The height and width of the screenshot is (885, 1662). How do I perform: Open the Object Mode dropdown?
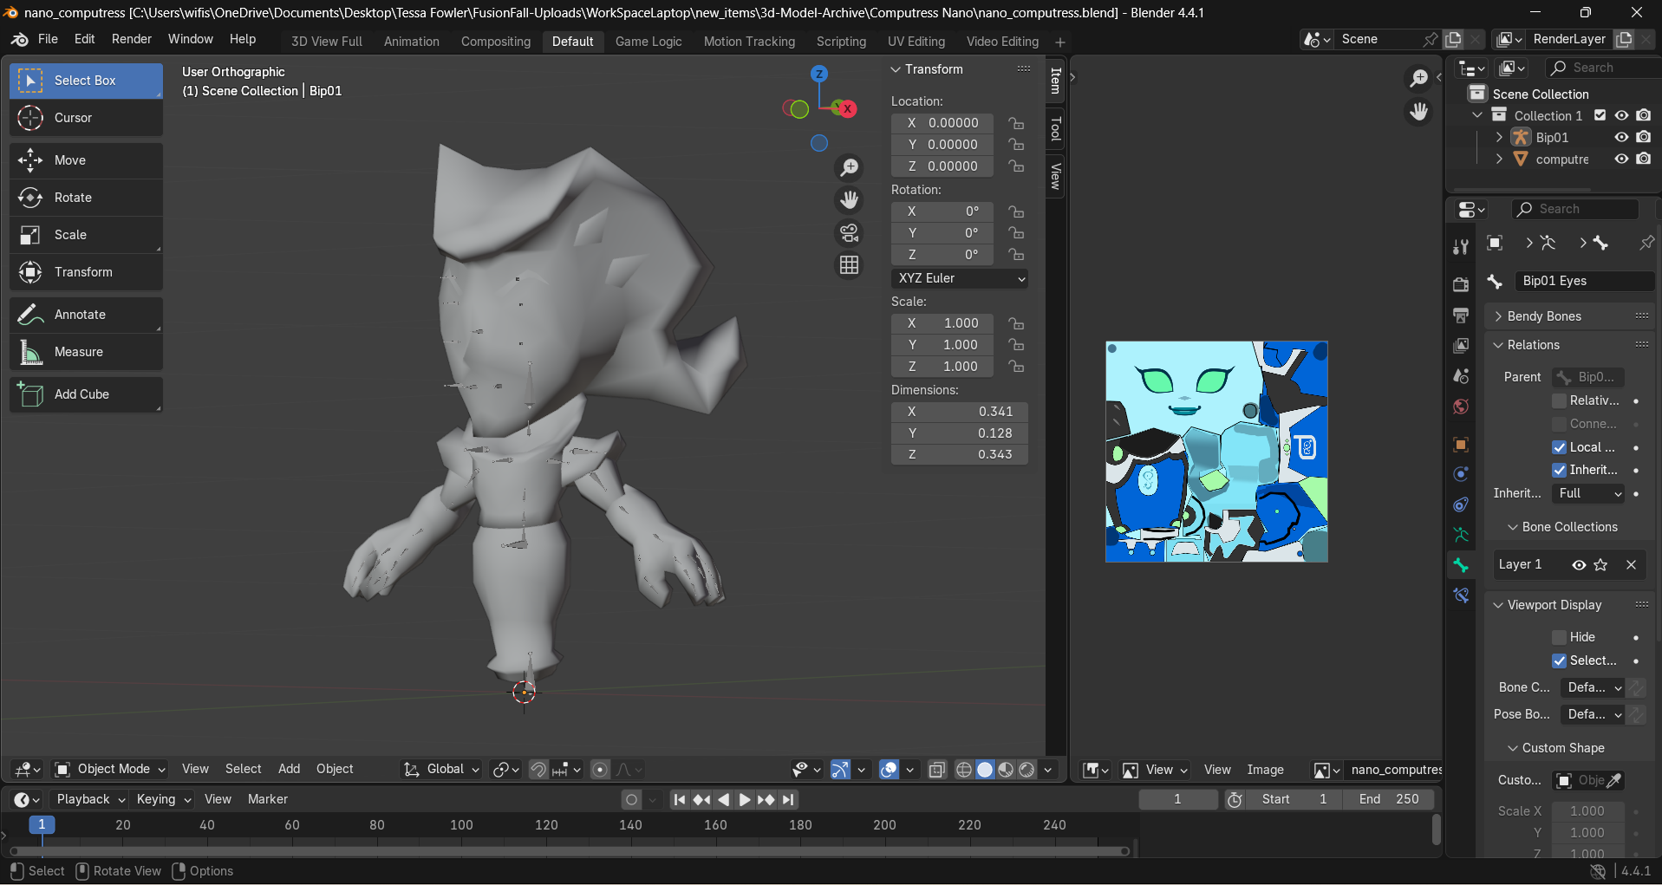pyautogui.click(x=111, y=770)
